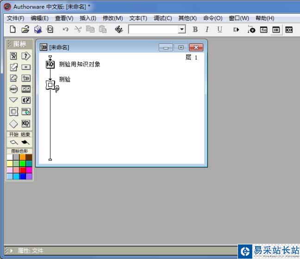Open the text style dropdown arrow
300x259 pixels.
tap(182, 30)
